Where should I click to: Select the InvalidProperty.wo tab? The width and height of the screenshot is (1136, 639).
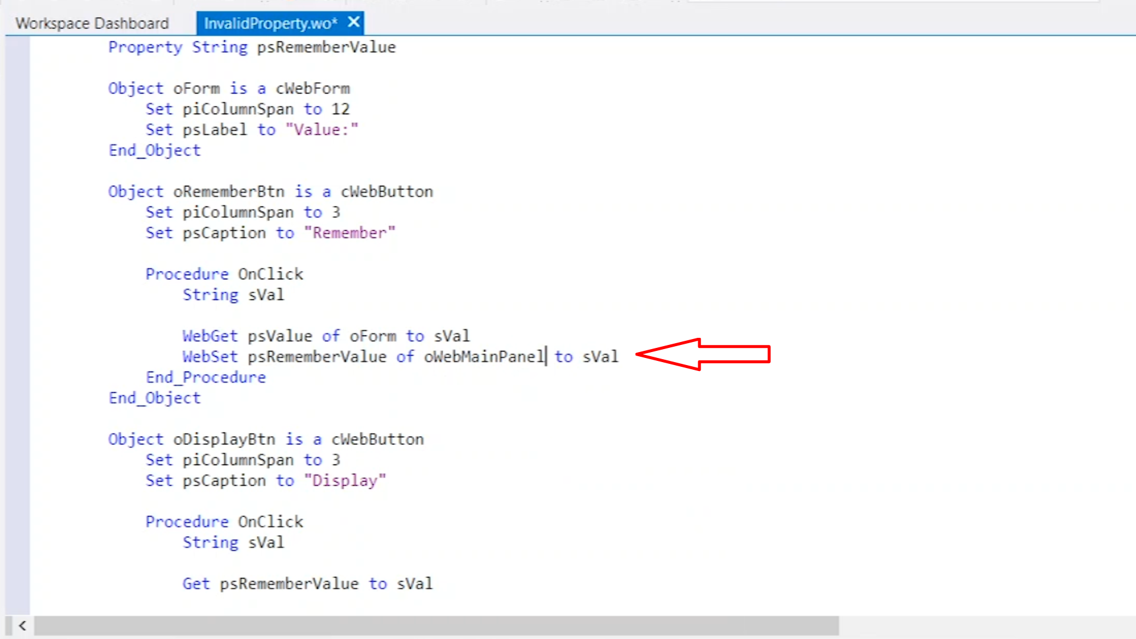(x=270, y=23)
